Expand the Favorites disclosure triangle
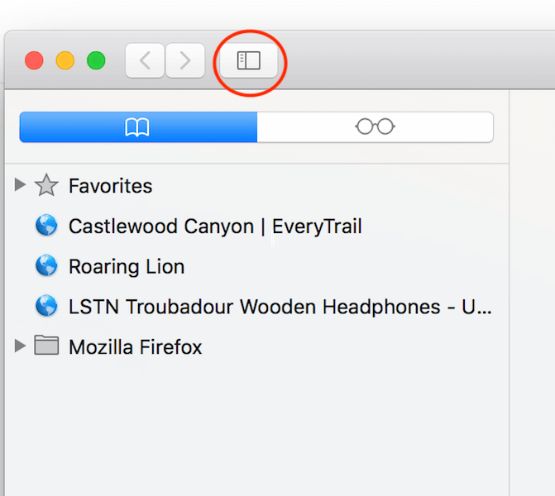The height and width of the screenshot is (496, 555). [20, 184]
